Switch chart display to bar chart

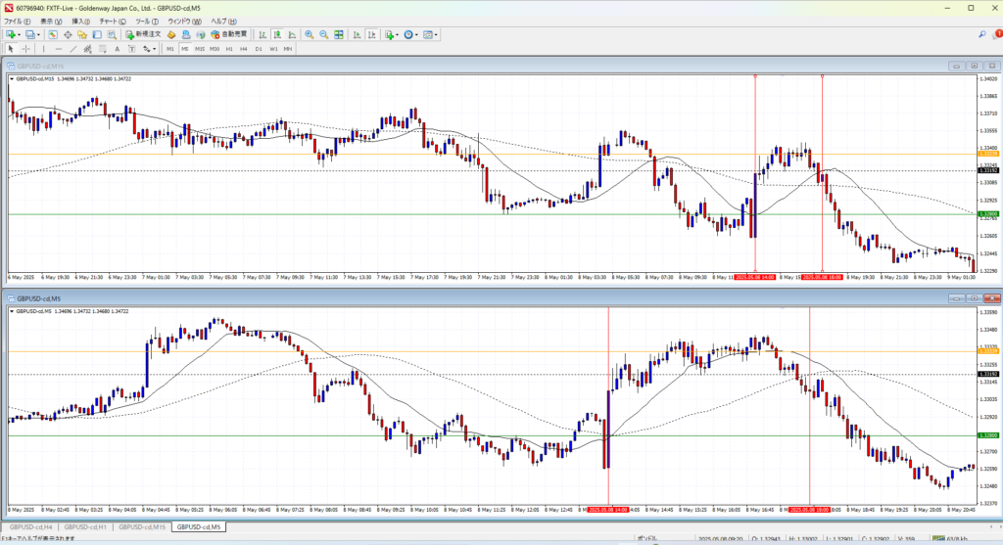coord(263,34)
